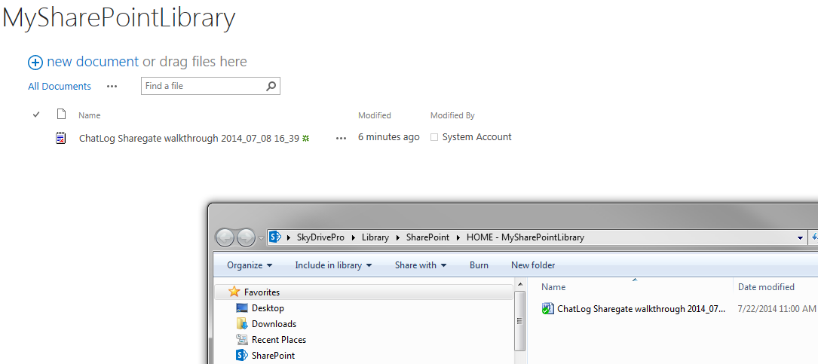Screen dimensions: 818x364
Task: Select ChatLog Sharegate walkthrough file in Explorer
Action: (x=641, y=309)
